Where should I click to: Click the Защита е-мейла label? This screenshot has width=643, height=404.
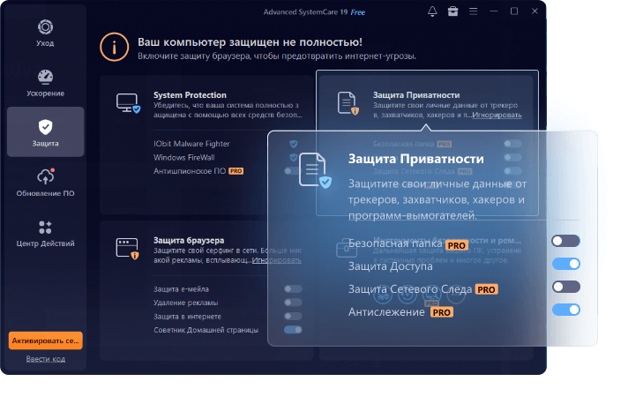[181, 289]
